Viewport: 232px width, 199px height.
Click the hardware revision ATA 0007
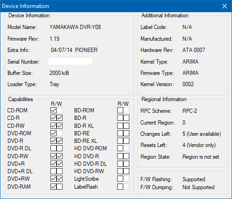194,50
